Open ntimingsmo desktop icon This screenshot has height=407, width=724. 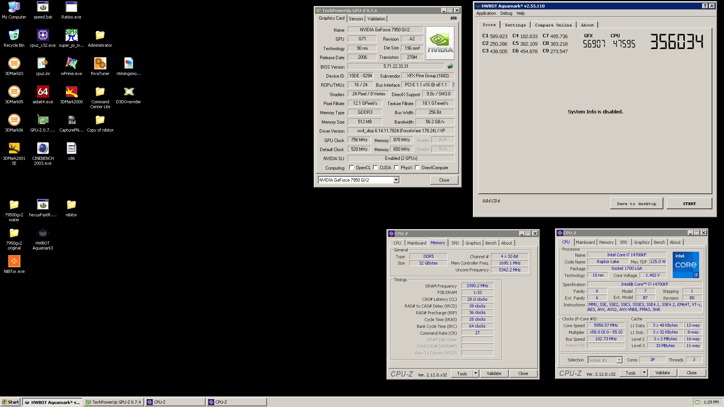[x=129, y=67]
